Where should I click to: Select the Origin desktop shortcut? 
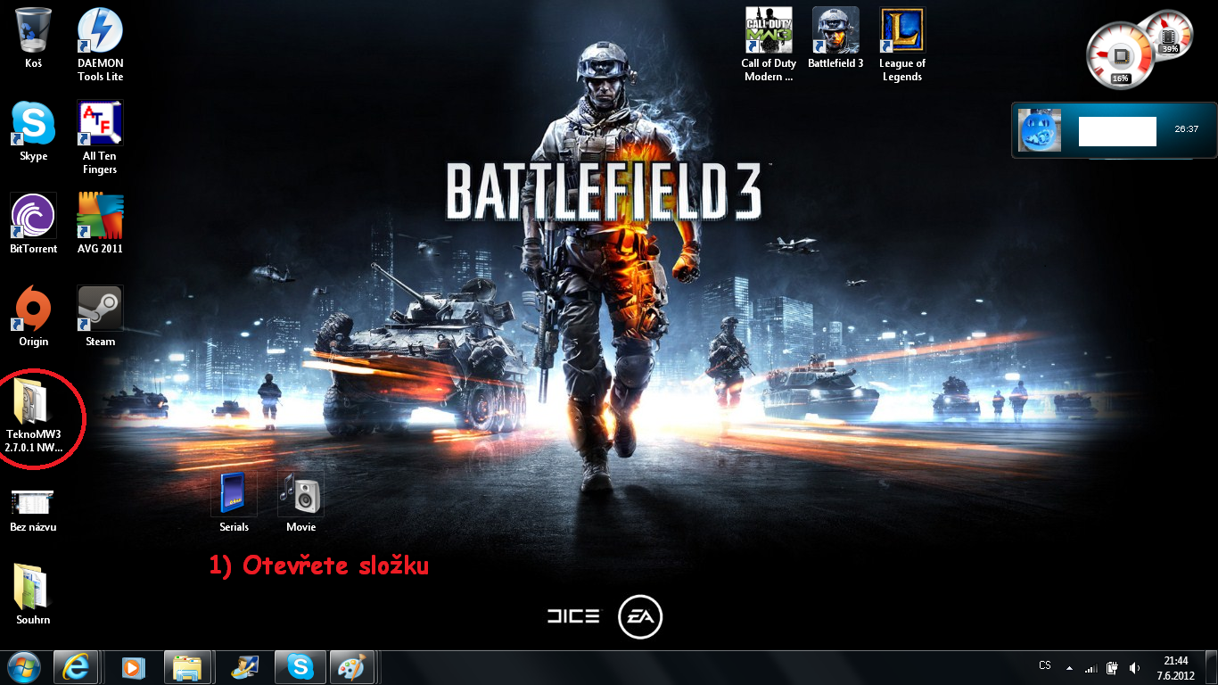34,317
